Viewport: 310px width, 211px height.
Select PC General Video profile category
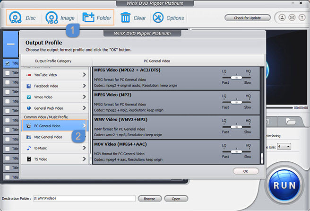pyautogui.click(x=55, y=126)
